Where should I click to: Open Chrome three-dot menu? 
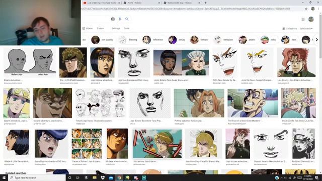pyautogui.click(x=318, y=9)
